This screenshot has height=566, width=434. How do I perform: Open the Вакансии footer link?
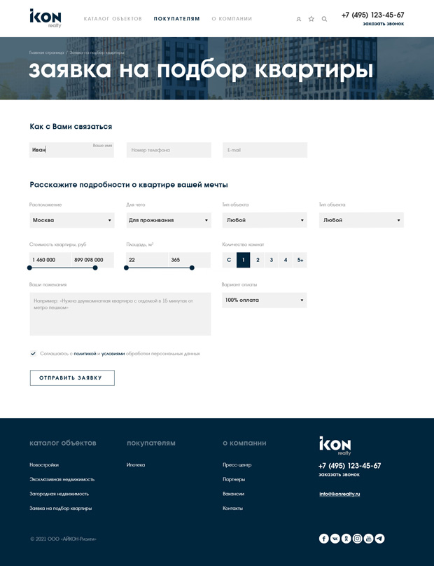pos(233,494)
